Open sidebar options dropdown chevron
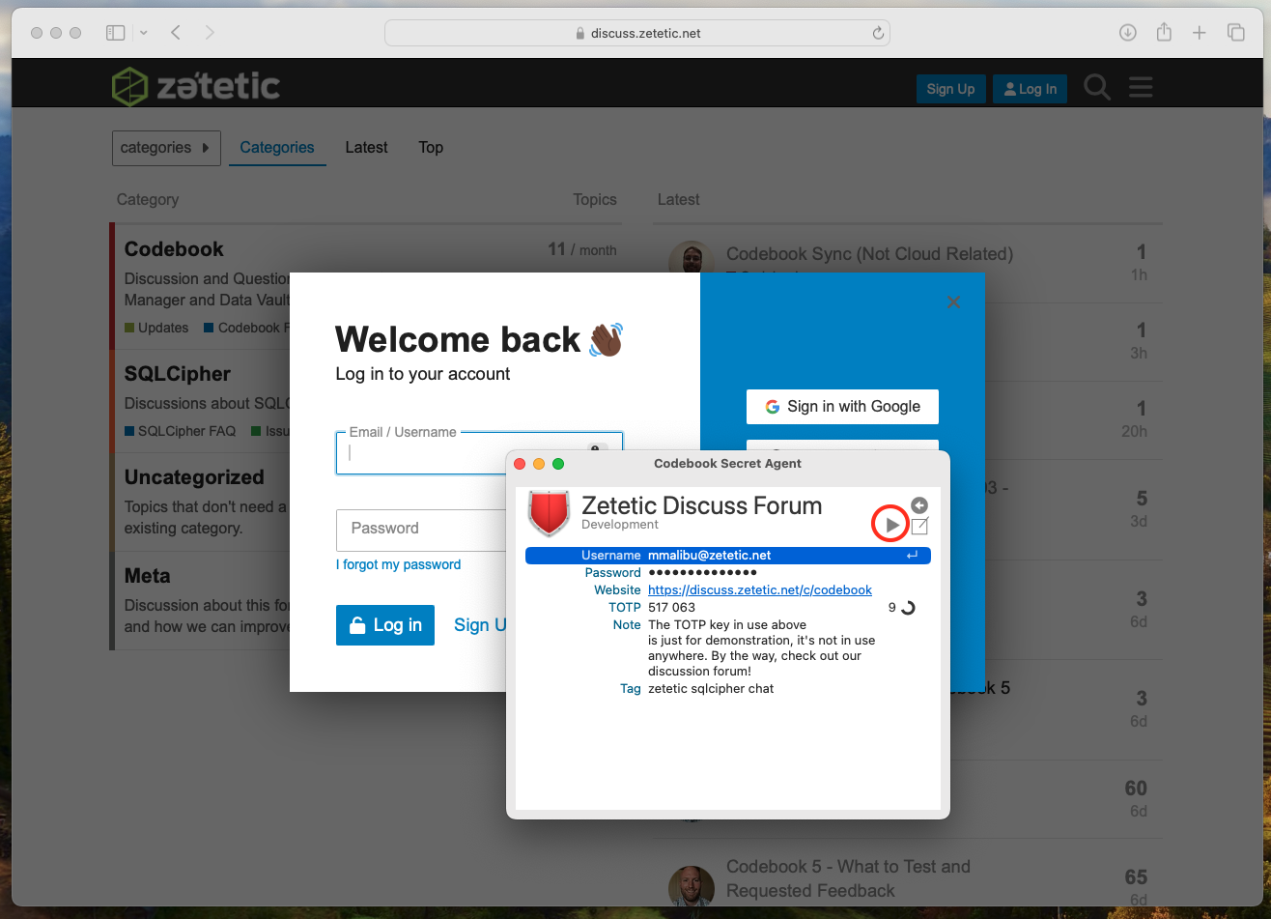 point(144,33)
